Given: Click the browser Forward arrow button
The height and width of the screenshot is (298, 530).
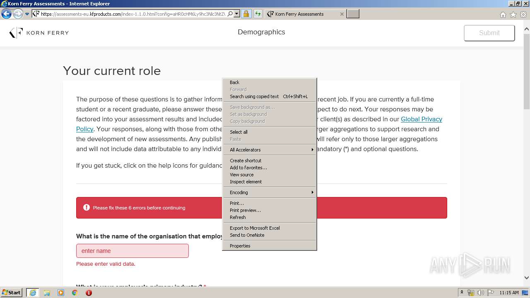Looking at the screenshot, I should pos(18,14).
